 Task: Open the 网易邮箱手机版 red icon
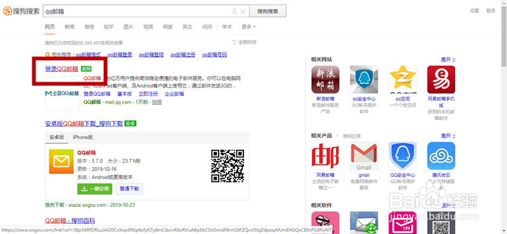point(441,80)
